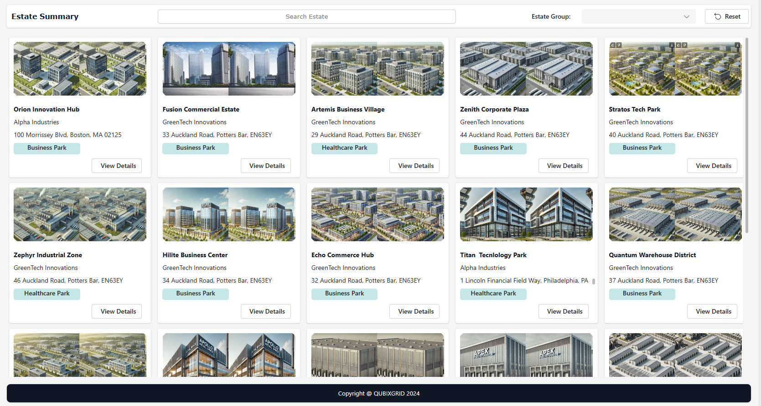Click the main page vertical scrollbar
The height and width of the screenshot is (406, 761).
point(747,135)
